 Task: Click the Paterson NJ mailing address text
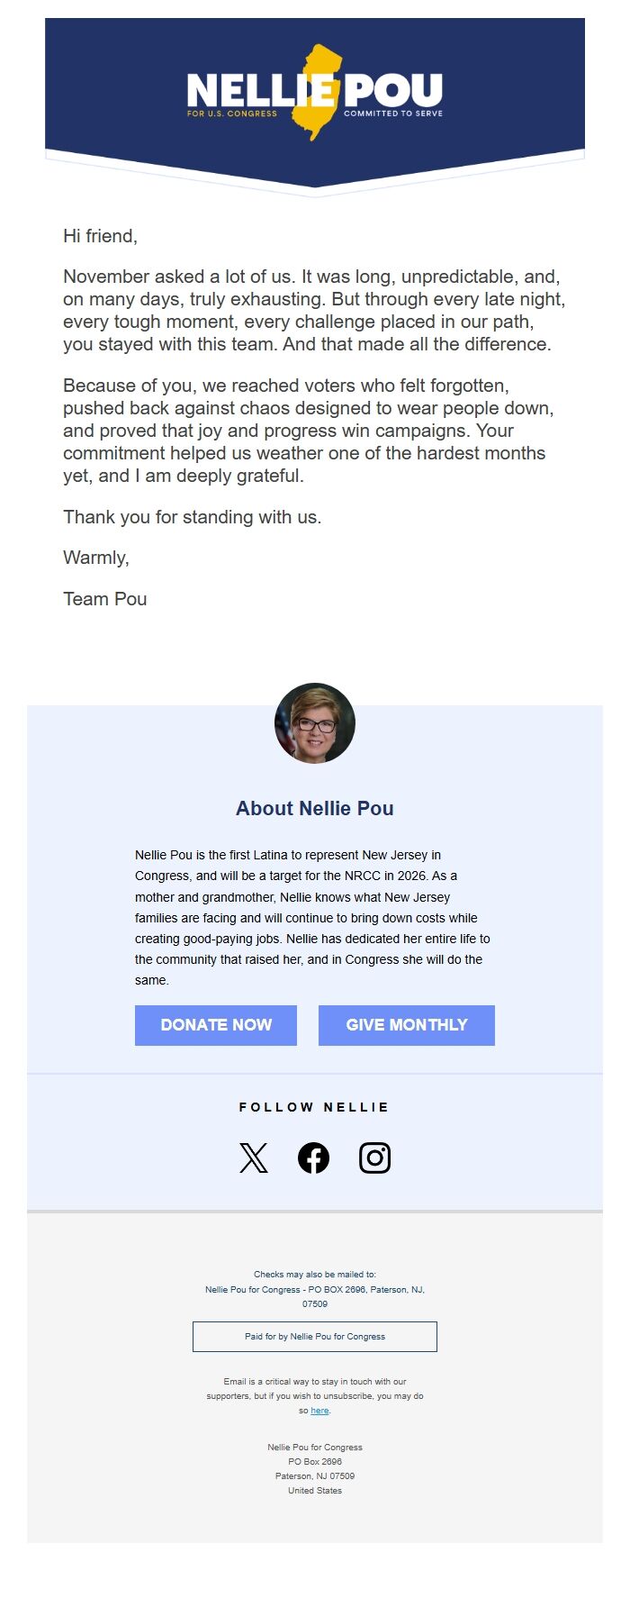click(313, 1475)
